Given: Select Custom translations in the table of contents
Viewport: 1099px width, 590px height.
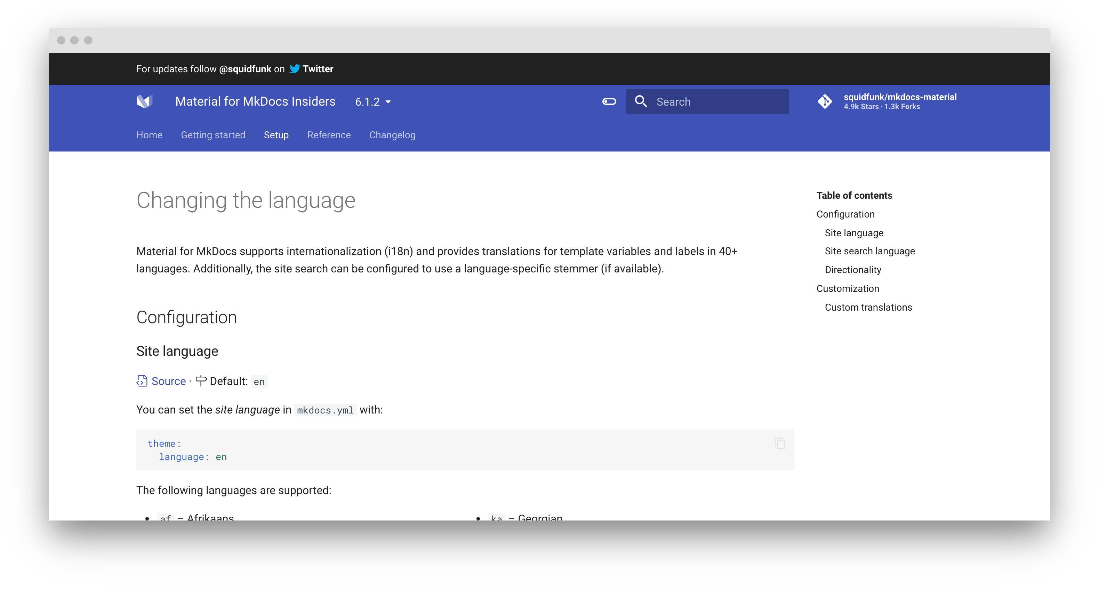Looking at the screenshot, I should click(868, 307).
